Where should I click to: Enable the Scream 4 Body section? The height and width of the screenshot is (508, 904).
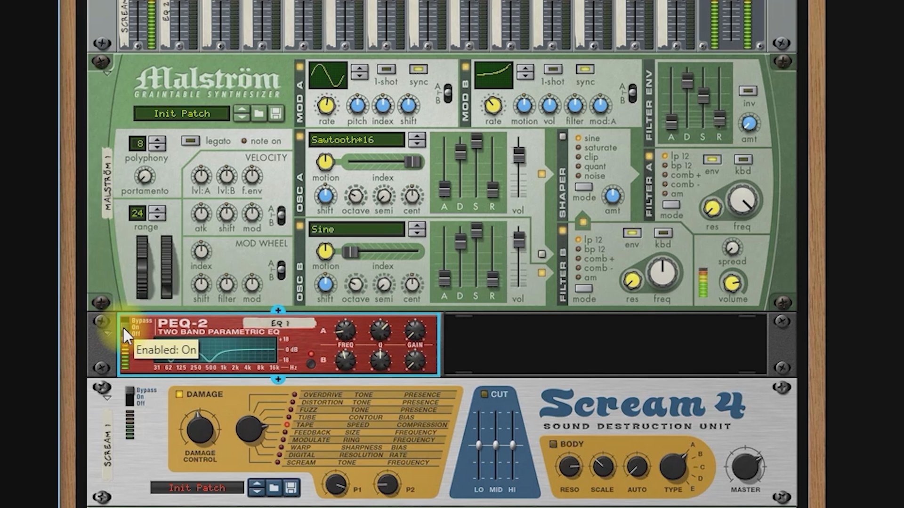coord(553,444)
